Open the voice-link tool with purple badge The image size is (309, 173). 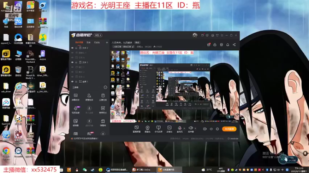76,110
